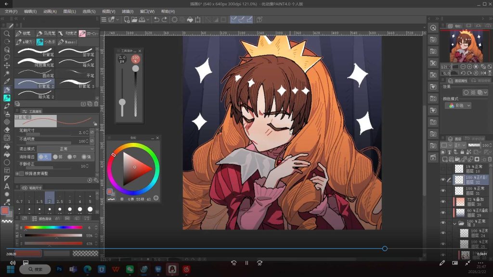Open the 图层(L) menu

point(69,12)
